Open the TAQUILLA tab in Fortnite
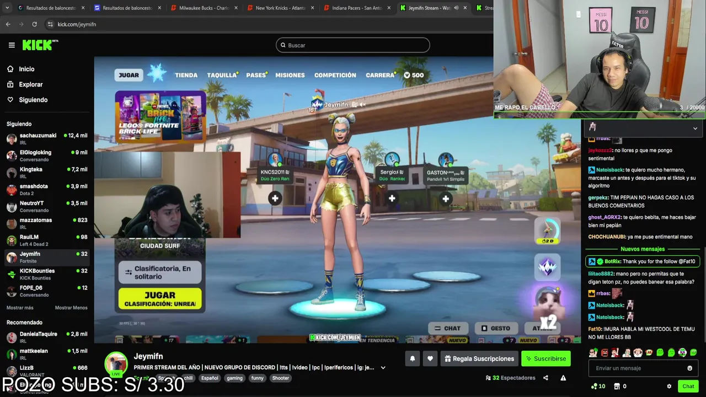Screen dimensions: 706x397 (222, 75)
